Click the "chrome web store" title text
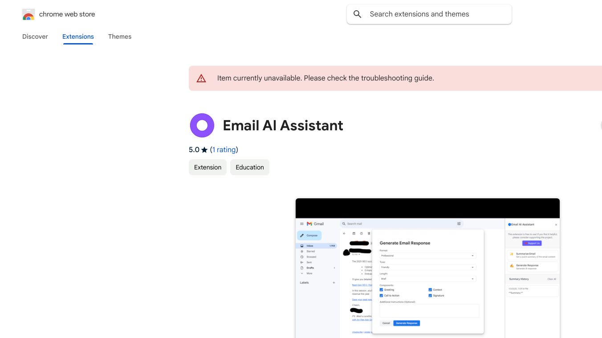Screen dimensions: 602x338 (67, 14)
